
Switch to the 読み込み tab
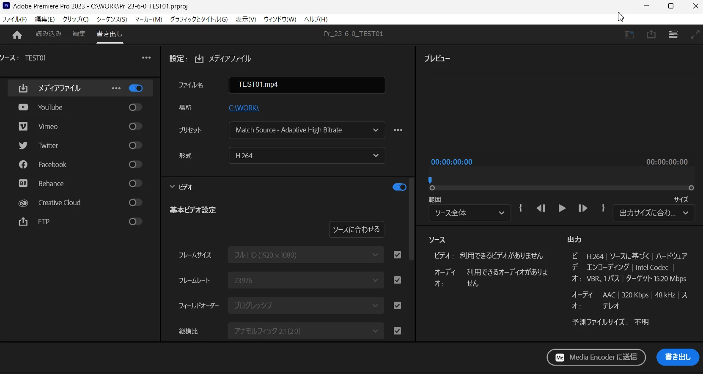[x=49, y=34]
